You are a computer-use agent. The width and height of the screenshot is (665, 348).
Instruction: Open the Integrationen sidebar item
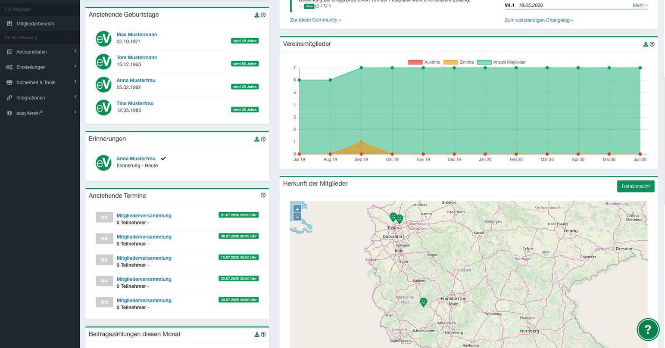(x=30, y=98)
